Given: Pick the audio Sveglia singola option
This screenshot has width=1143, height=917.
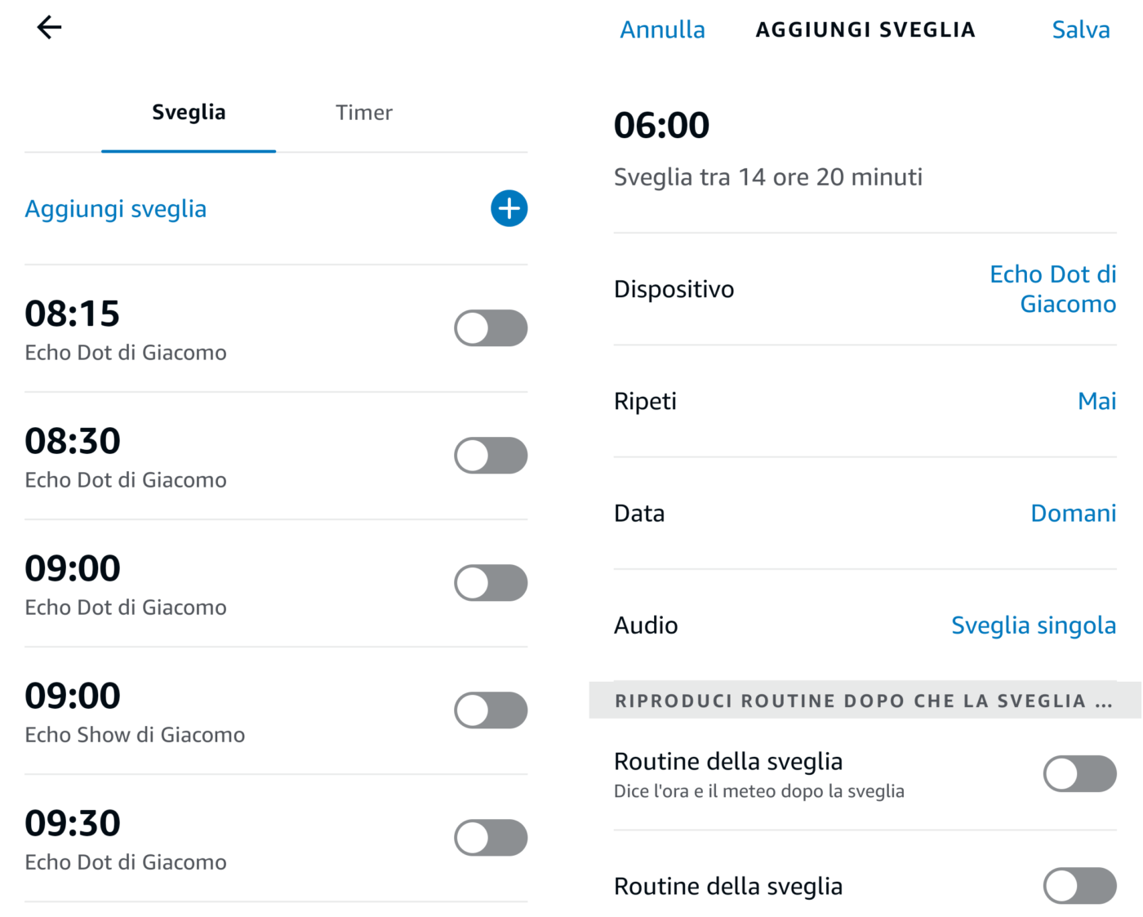Looking at the screenshot, I should point(1033,625).
